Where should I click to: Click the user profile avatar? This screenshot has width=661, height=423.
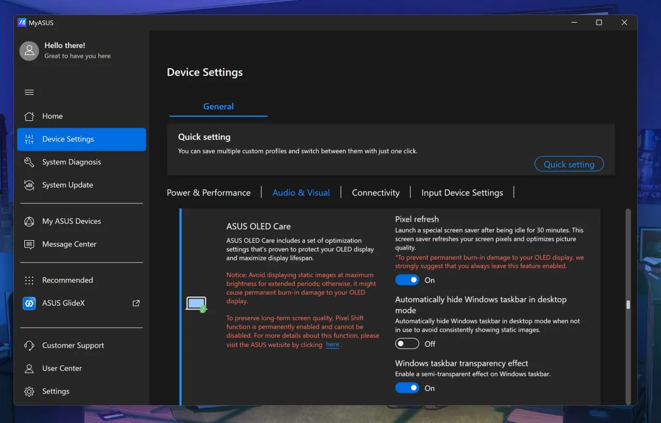coord(29,51)
